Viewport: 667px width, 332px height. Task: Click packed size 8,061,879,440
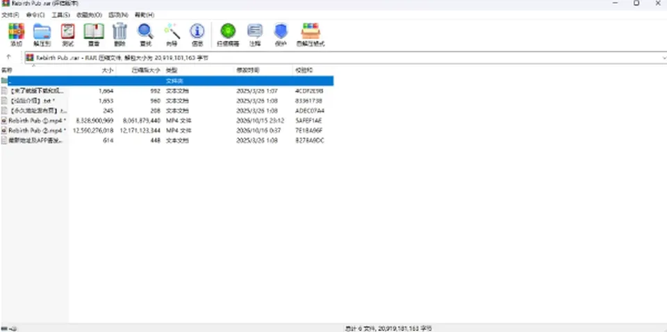coord(142,120)
